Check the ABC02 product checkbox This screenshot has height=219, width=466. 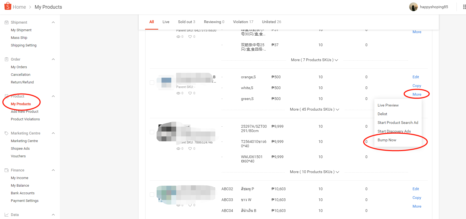coord(152,195)
